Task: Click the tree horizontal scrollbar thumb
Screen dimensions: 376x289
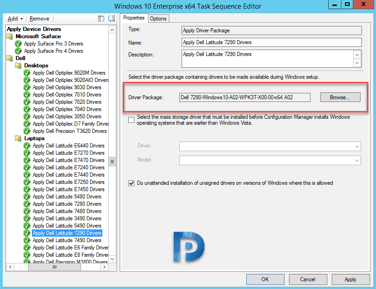Action: (55, 267)
